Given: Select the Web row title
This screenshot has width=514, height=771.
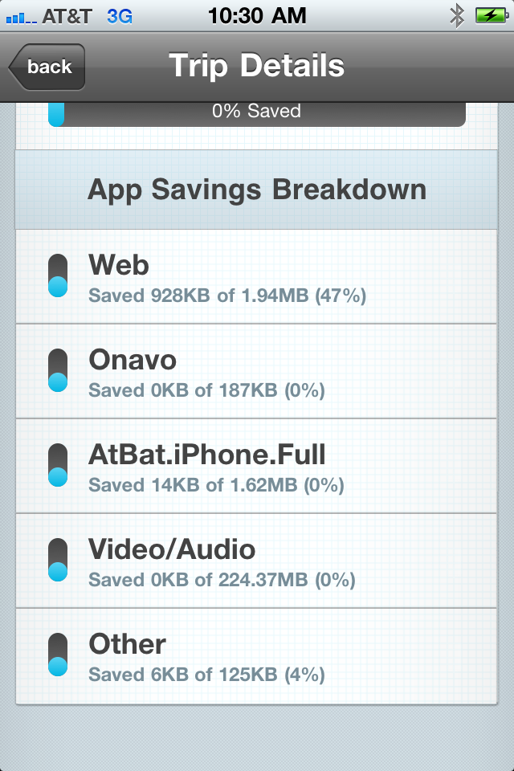Looking at the screenshot, I should 119,265.
